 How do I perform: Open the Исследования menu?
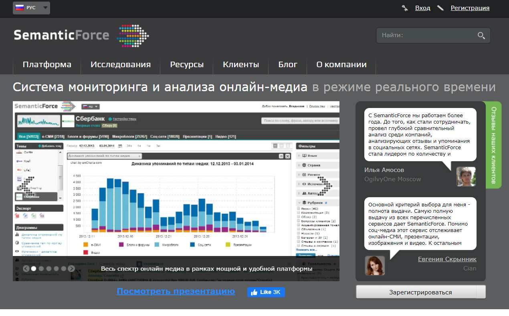[x=121, y=64]
